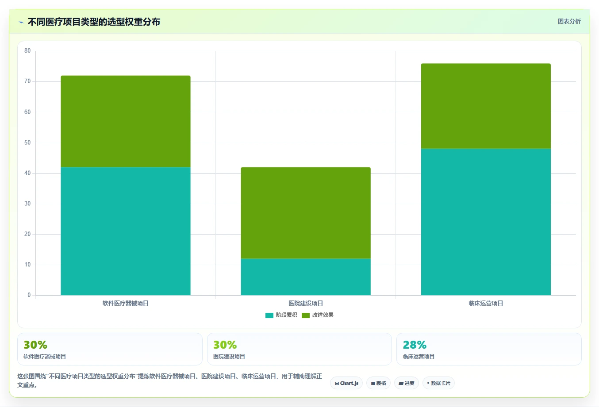Toggle the 阶段累积 legend swatch
This screenshot has height=407, width=599.
coord(269,315)
